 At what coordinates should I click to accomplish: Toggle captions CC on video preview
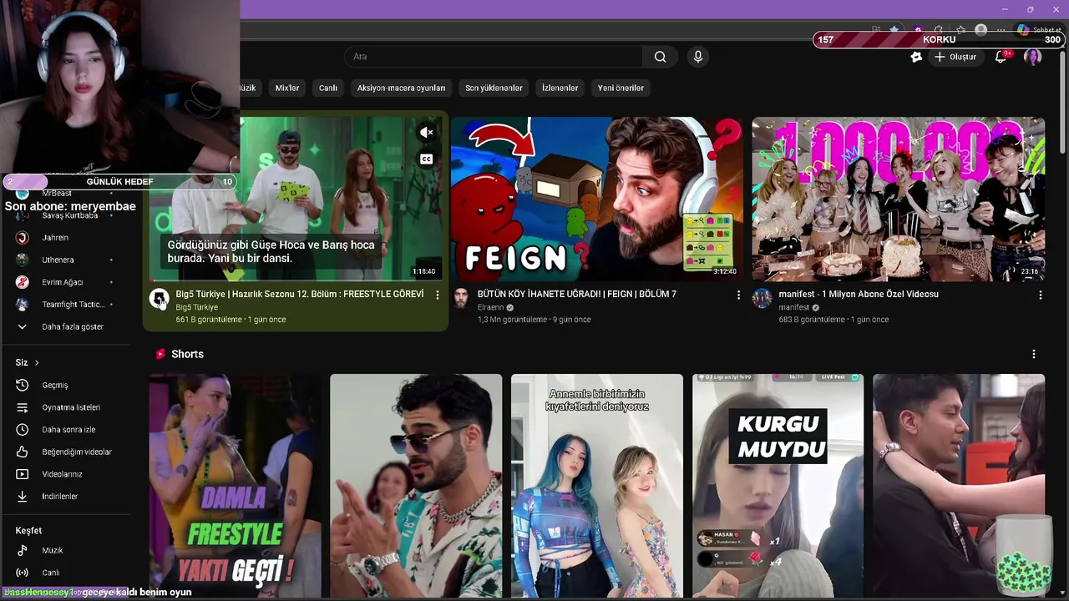pos(426,159)
